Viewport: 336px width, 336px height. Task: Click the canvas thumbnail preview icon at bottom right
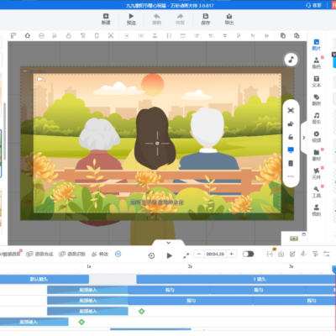(x=294, y=239)
